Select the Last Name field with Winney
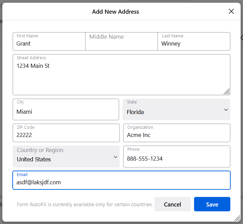Image resolution: width=243 pixels, height=224 pixels. (194, 41)
